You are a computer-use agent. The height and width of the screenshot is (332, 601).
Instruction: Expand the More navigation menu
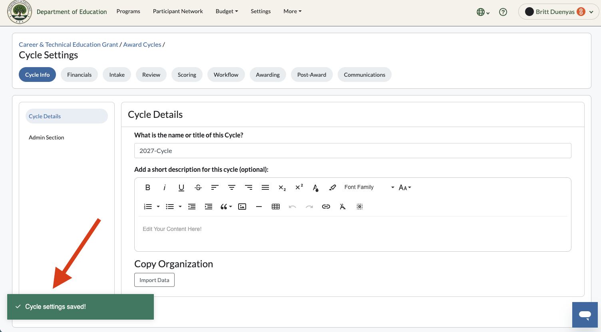click(293, 11)
